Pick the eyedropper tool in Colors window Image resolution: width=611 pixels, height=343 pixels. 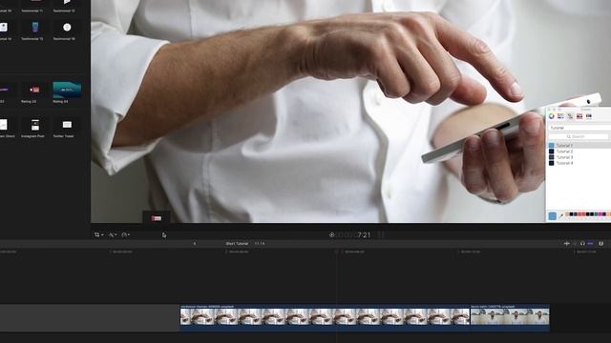(561, 215)
